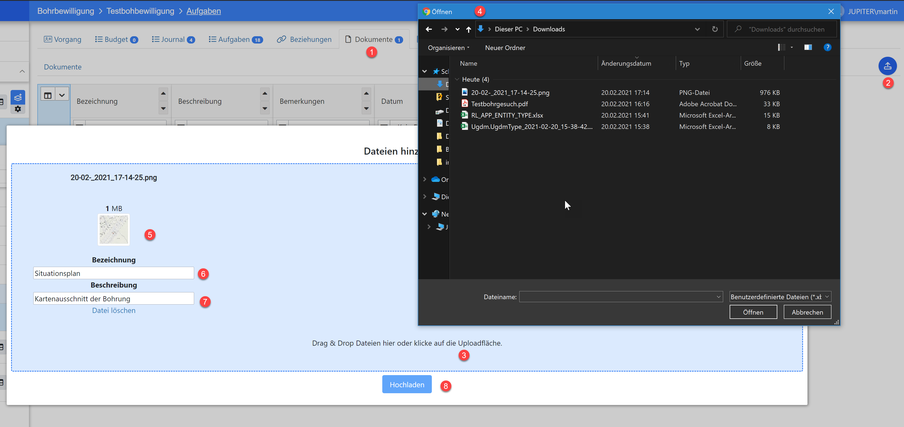
Task: Select the PNG file icon for 20-02-_2021_17-14-25.png
Action: [464, 92]
